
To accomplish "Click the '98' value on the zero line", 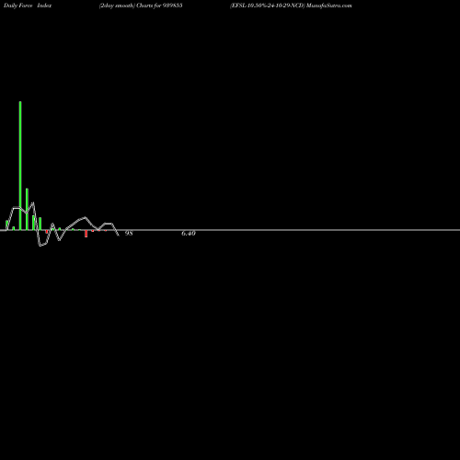I will click(x=129, y=234).
